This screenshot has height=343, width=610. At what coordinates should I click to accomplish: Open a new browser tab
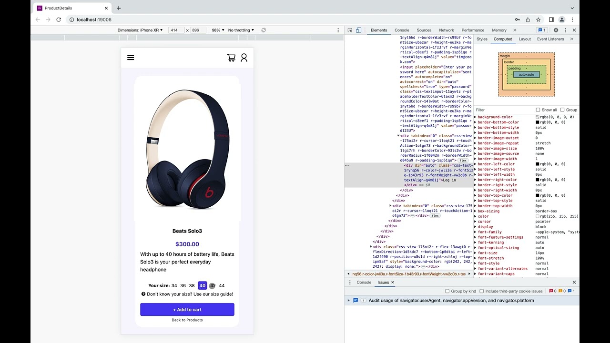click(119, 8)
